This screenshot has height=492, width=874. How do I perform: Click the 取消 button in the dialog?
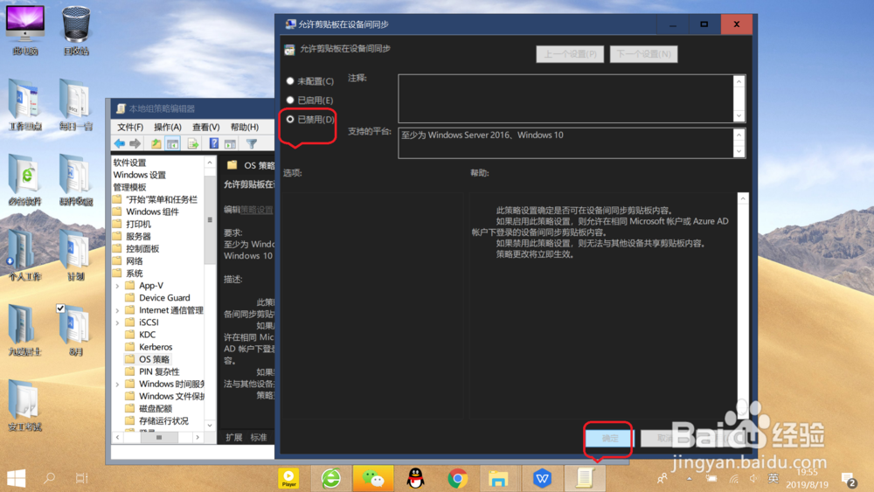[664, 439]
